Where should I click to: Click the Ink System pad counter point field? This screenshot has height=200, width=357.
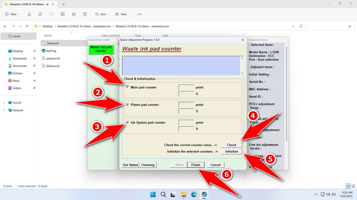186,122
